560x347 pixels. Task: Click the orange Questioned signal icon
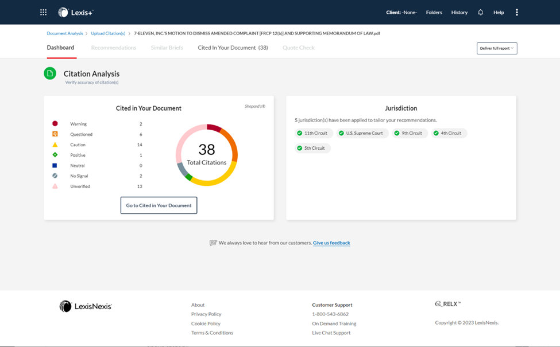[55, 134]
